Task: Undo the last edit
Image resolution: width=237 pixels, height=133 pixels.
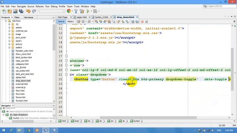Action: 28,11
